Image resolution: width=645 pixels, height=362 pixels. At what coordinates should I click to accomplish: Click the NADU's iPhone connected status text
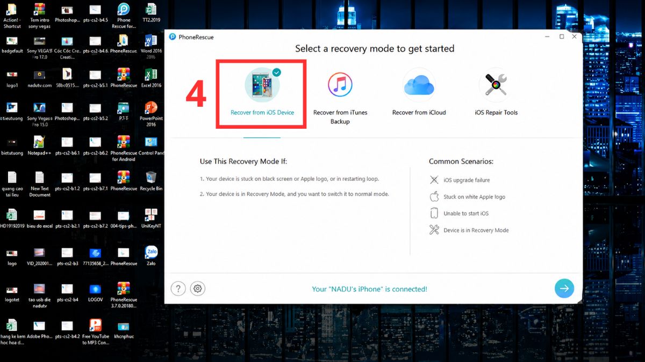click(x=370, y=289)
